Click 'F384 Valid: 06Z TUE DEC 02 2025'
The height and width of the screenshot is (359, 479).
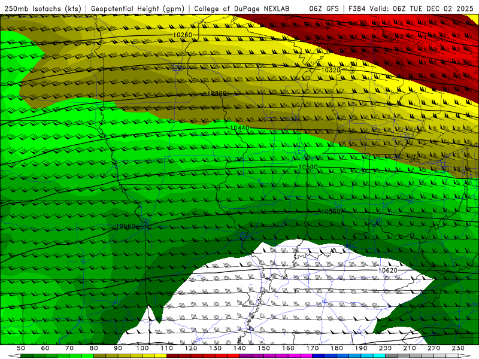(x=411, y=8)
